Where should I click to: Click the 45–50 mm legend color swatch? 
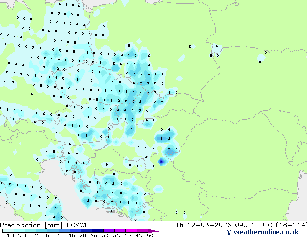[x=142, y=231]
